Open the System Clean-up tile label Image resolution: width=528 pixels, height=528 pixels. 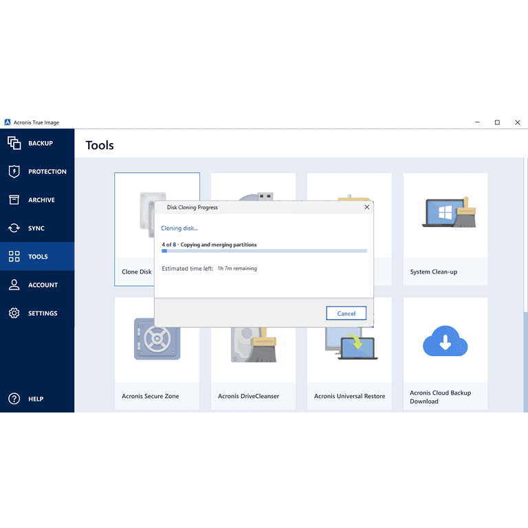coord(434,272)
